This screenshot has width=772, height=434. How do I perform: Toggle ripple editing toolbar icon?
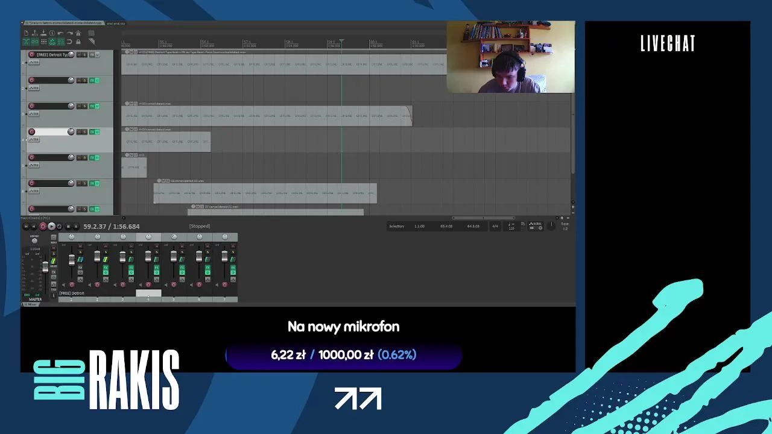pos(43,42)
